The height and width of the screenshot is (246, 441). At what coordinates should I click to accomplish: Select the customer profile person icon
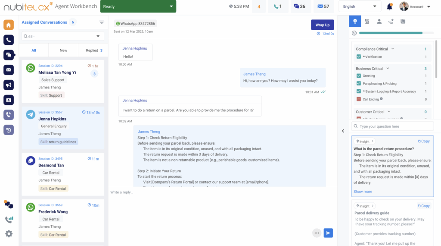(379, 22)
